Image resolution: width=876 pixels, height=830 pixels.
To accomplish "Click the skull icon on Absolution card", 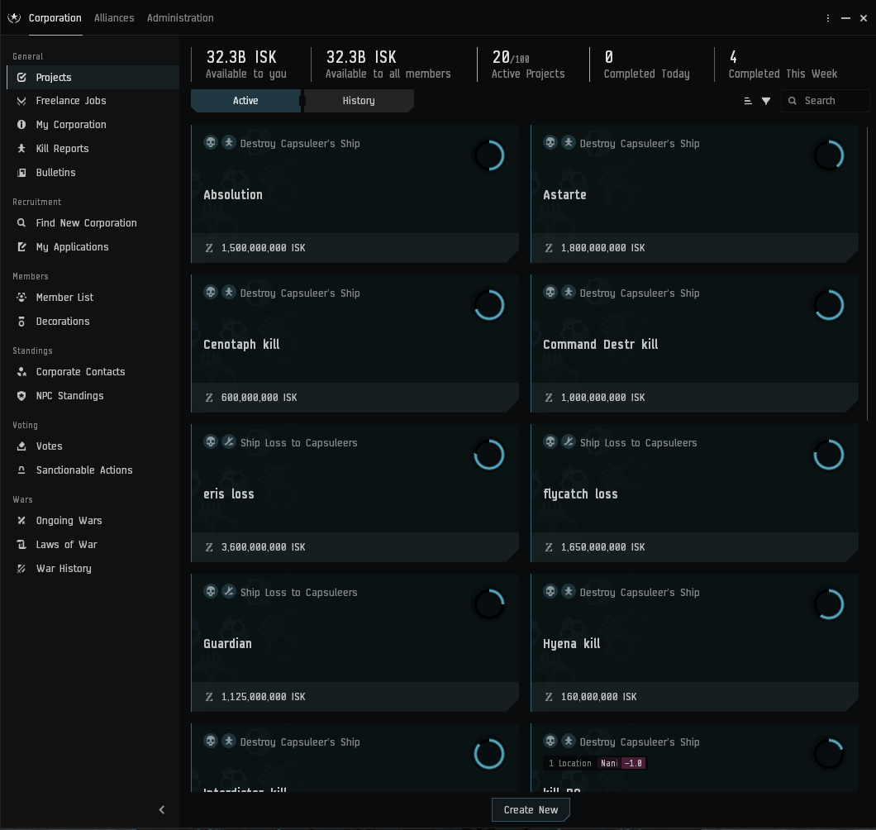I will tap(211, 142).
